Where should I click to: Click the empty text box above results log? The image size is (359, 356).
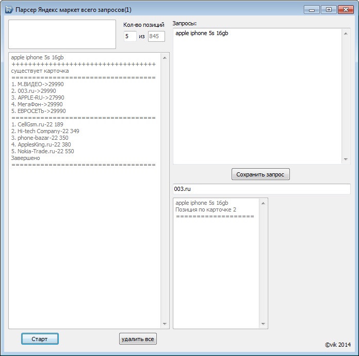coord(62,34)
